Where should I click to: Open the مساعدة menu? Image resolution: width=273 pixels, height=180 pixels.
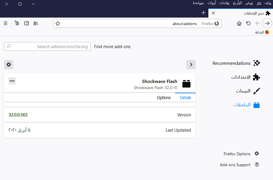[198, 3]
